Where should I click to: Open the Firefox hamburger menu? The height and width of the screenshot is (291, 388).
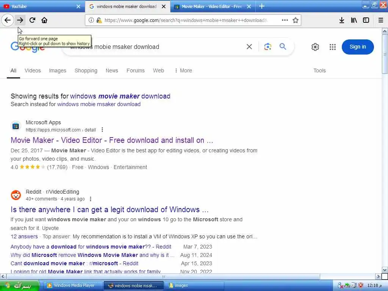(x=381, y=20)
